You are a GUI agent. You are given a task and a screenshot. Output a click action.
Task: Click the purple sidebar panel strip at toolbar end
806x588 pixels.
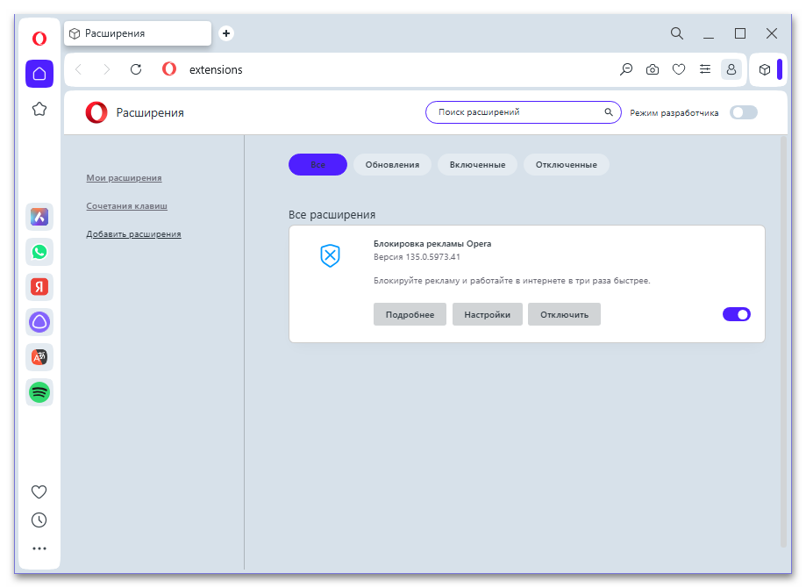[x=780, y=69]
